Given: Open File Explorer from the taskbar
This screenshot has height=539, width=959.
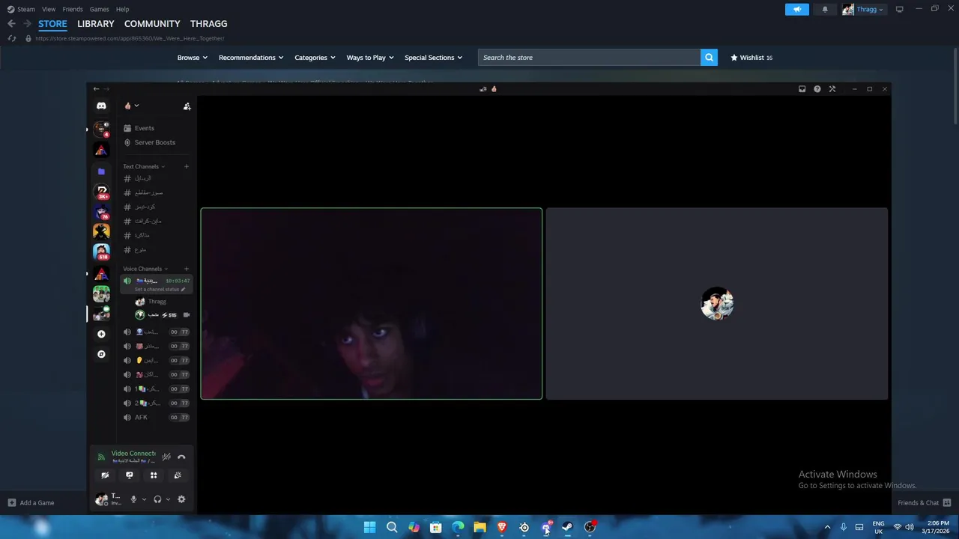Looking at the screenshot, I should [x=479, y=527].
